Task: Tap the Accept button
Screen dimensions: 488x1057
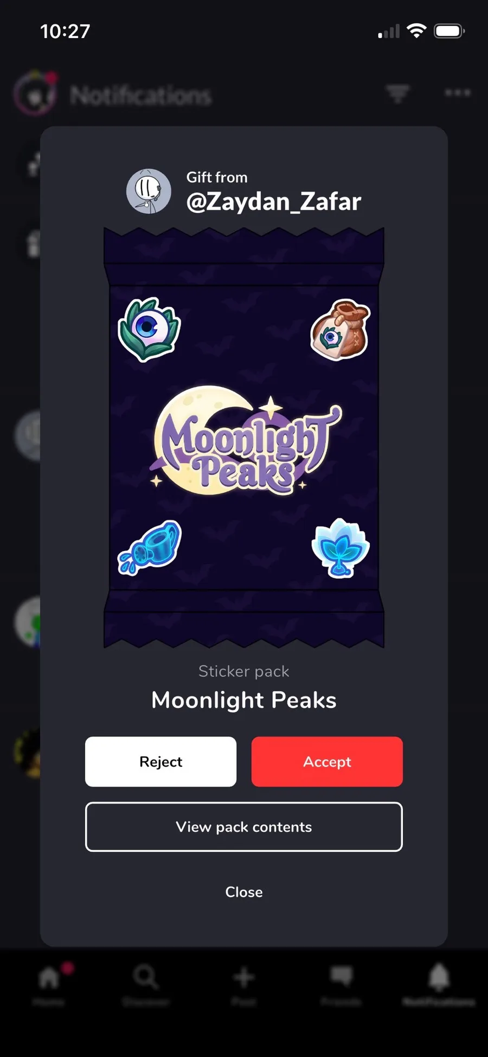Action: click(327, 762)
